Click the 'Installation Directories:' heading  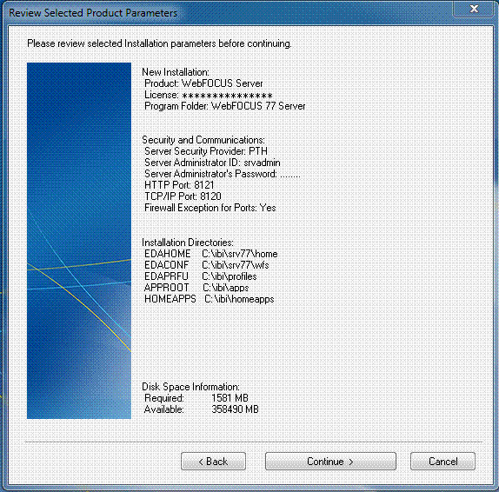(188, 243)
